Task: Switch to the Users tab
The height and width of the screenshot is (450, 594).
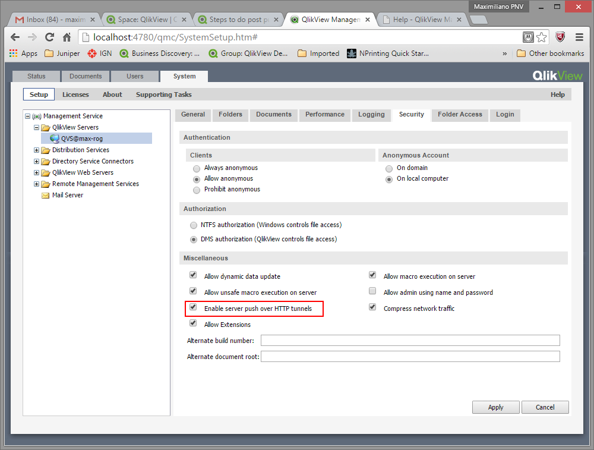Action: click(135, 76)
